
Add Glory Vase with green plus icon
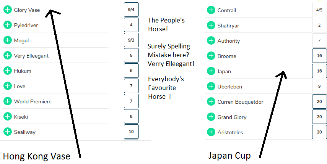click(x=8, y=10)
